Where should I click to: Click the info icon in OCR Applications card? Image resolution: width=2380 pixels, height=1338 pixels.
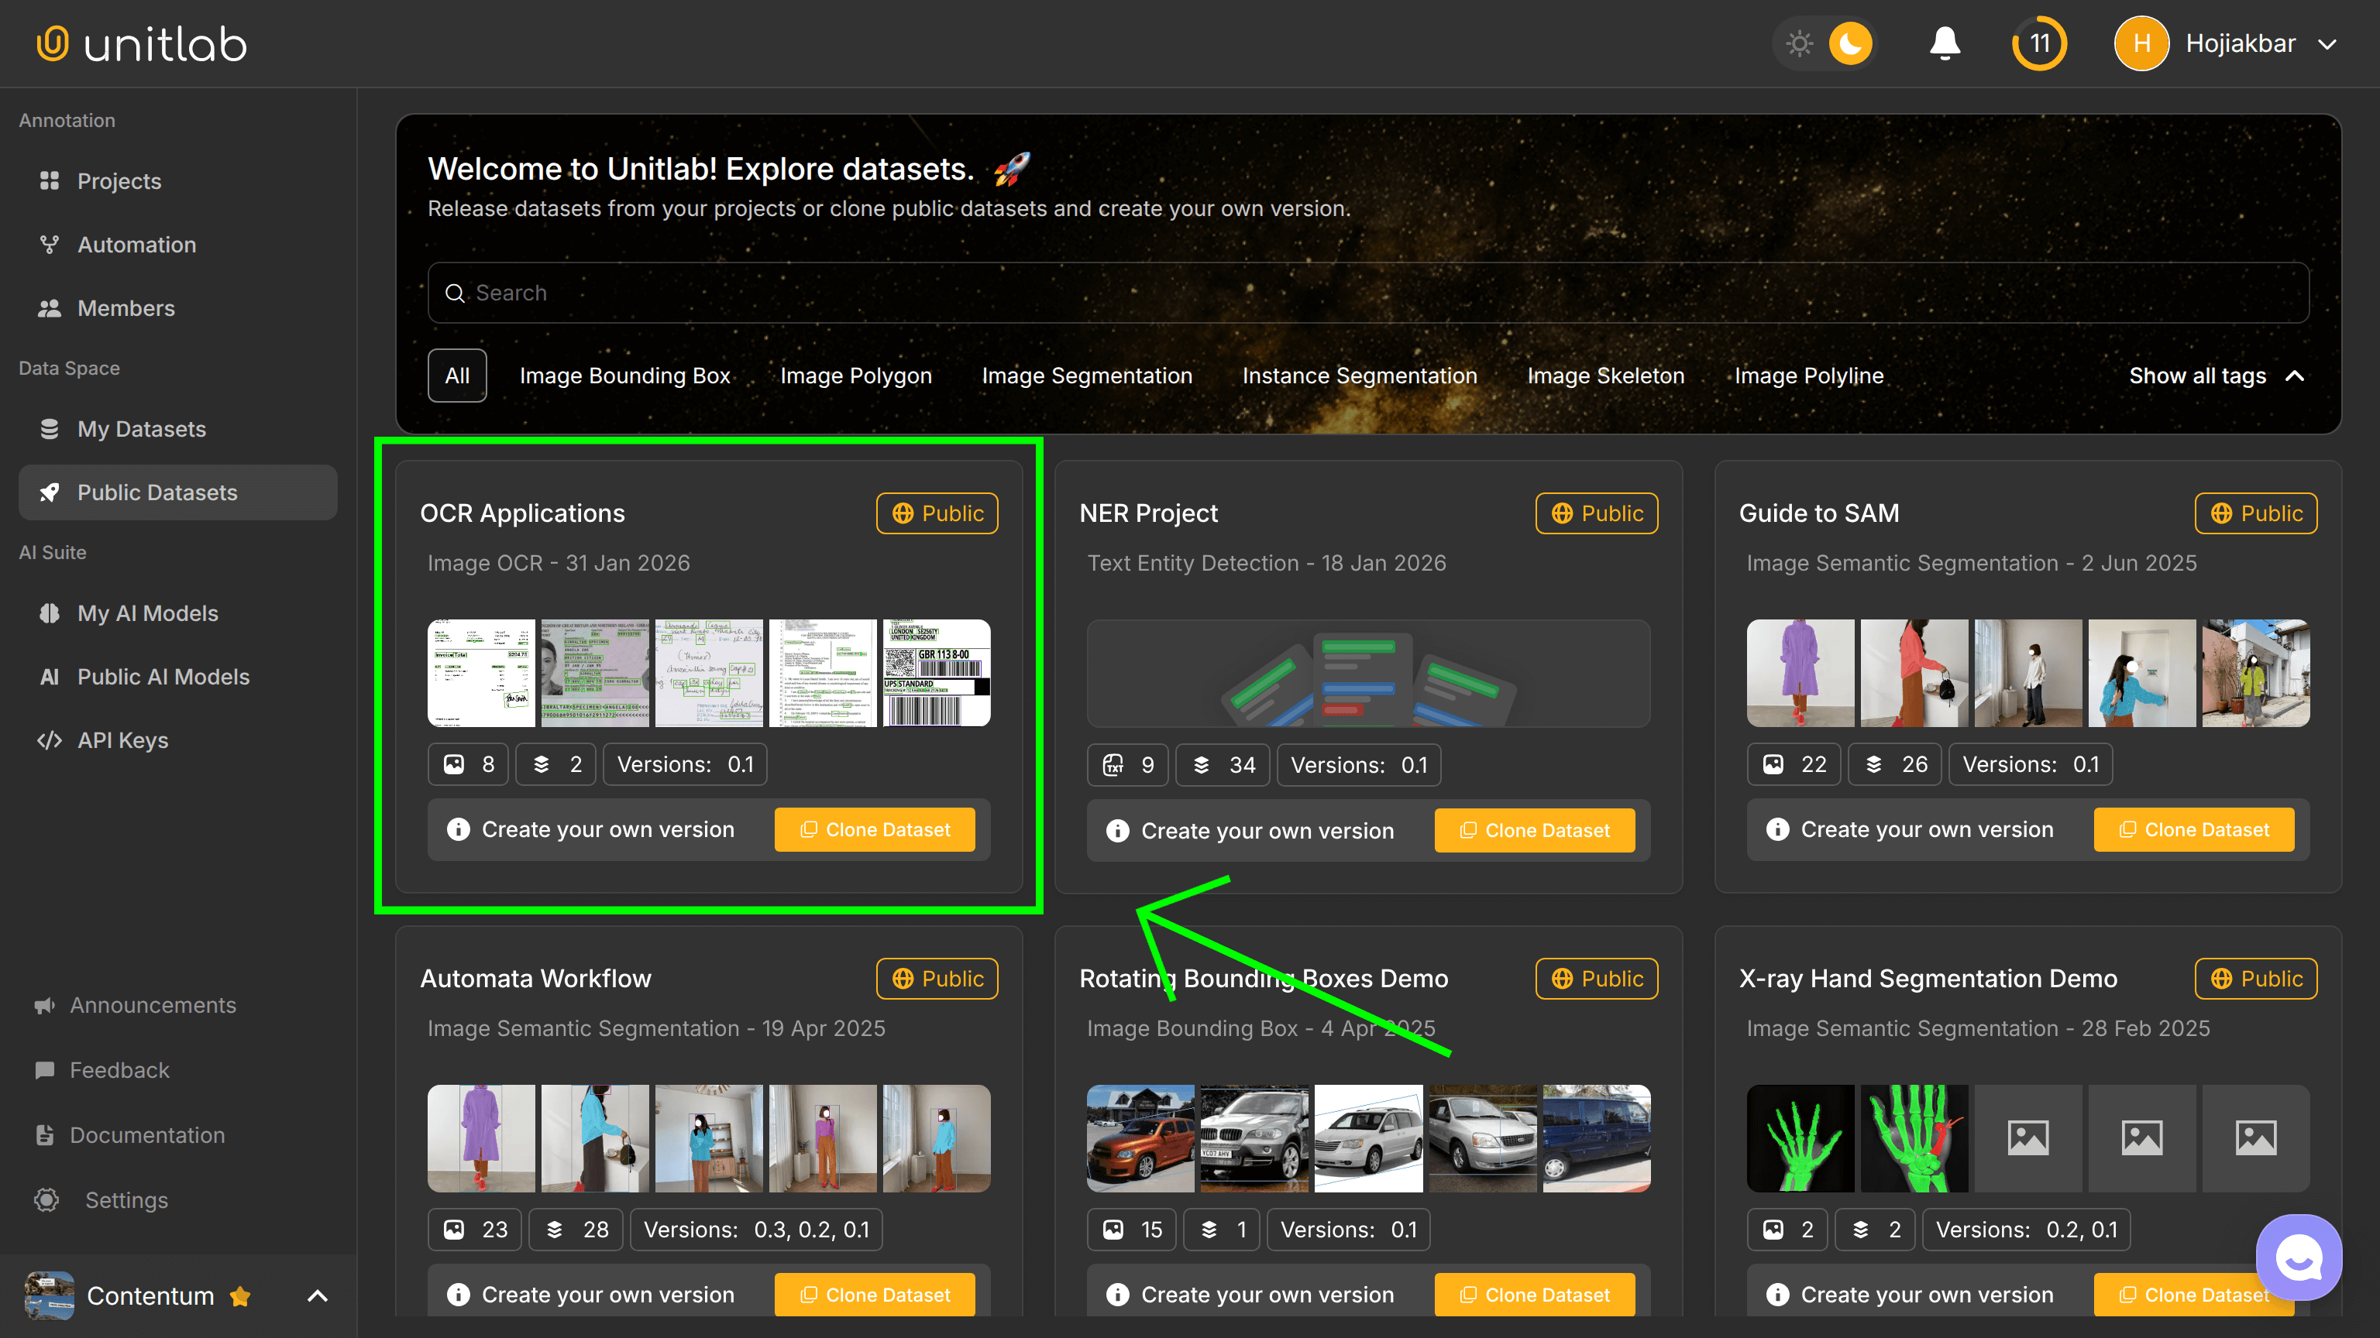pyautogui.click(x=459, y=829)
